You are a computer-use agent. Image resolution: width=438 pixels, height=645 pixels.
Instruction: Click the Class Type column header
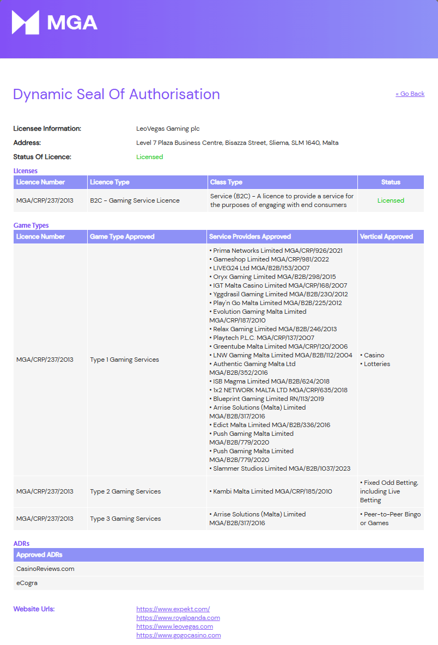282,182
